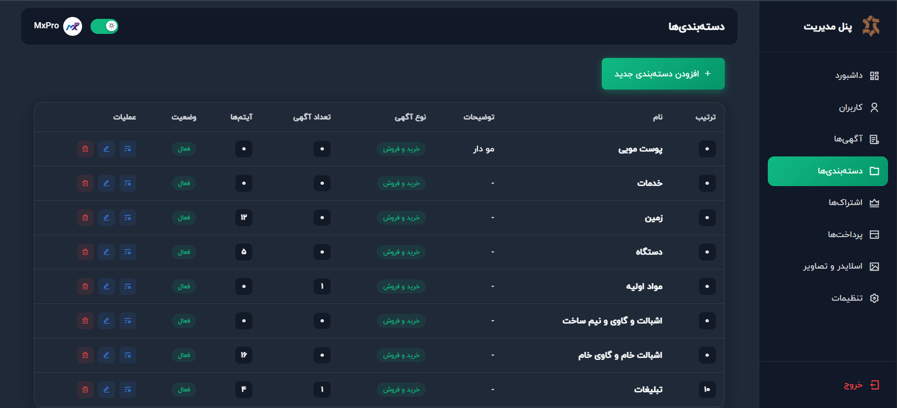Click the items count ۱۶ for اشبالت خام
Screen dimensions: 897x408
click(244, 355)
